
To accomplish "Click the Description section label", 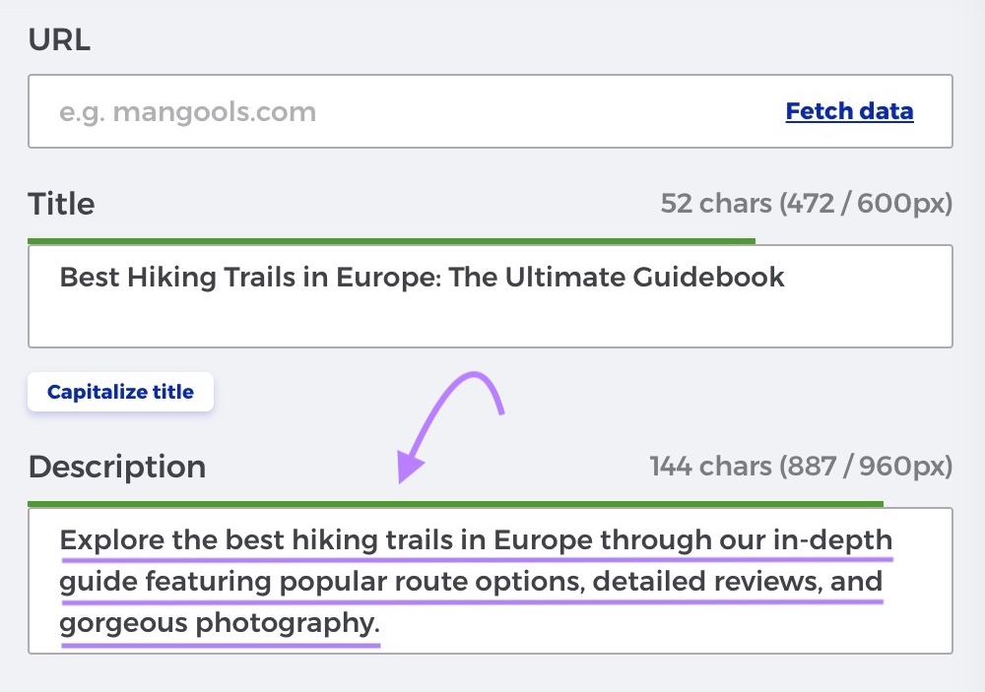I will click(116, 467).
